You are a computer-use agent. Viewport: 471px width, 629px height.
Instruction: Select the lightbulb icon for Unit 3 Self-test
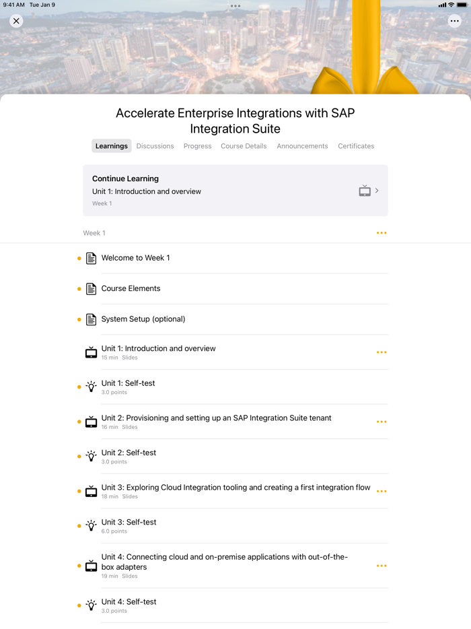pos(91,525)
